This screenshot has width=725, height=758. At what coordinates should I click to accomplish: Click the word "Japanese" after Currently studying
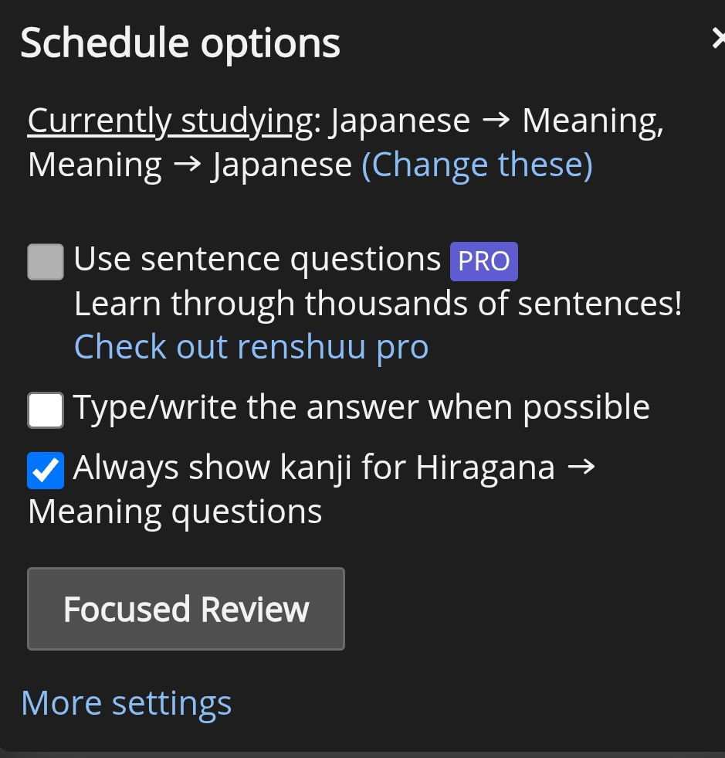pyautogui.click(x=399, y=121)
